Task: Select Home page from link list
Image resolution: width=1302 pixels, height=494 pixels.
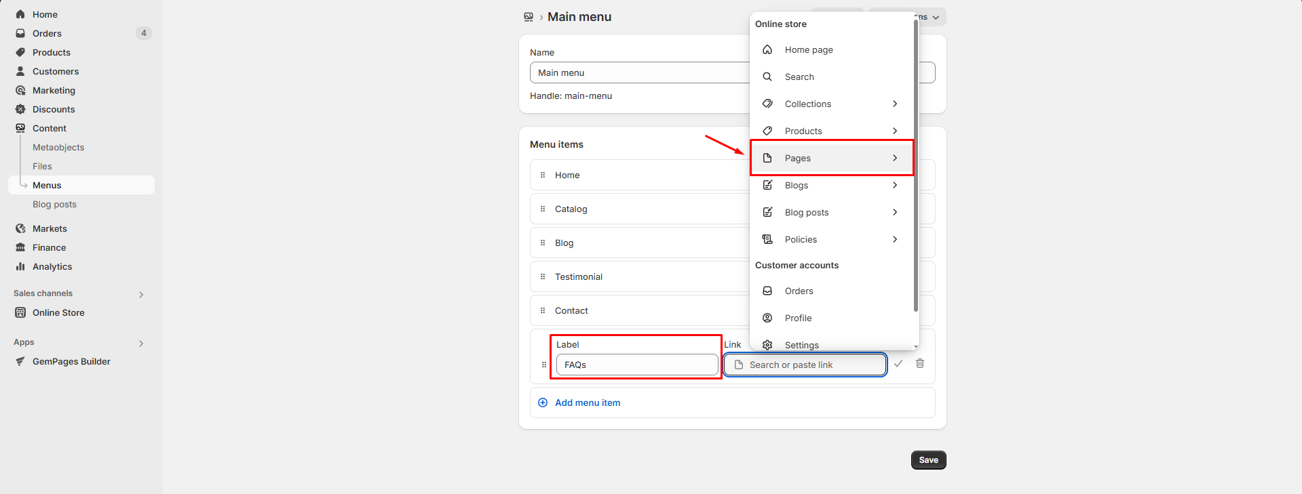Action: [808, 50]
